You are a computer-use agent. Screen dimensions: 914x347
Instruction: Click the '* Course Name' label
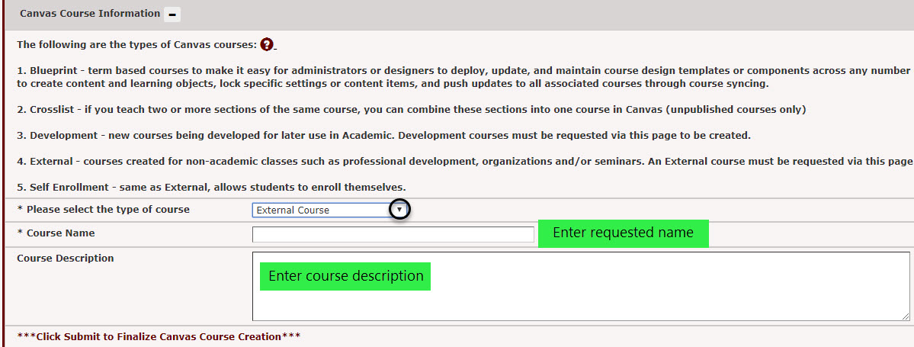click(56, 233)
